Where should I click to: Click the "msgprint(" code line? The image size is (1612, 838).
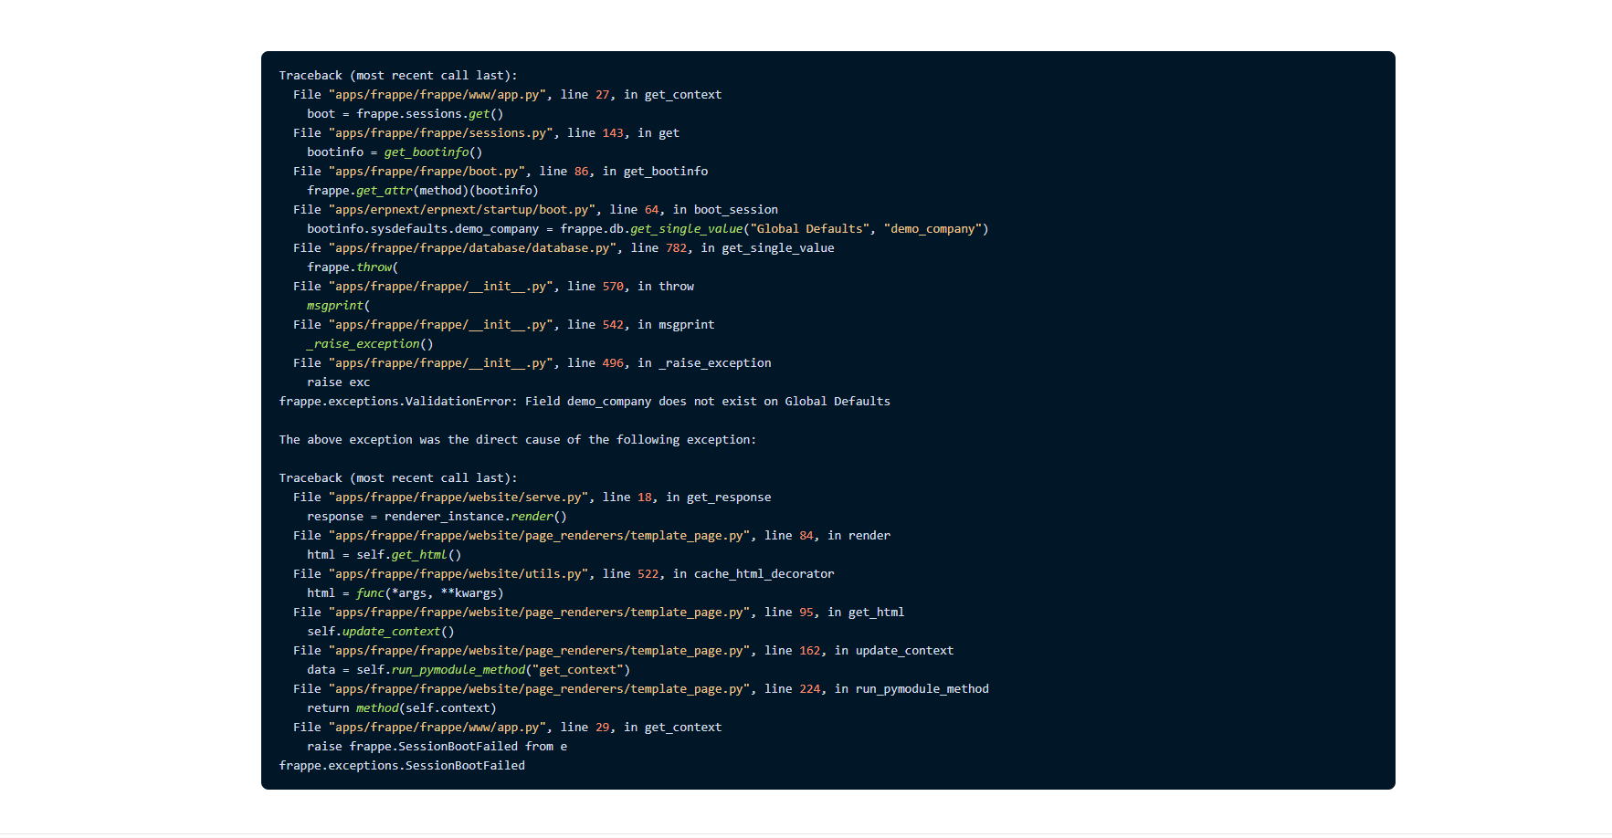coord(339,306)
